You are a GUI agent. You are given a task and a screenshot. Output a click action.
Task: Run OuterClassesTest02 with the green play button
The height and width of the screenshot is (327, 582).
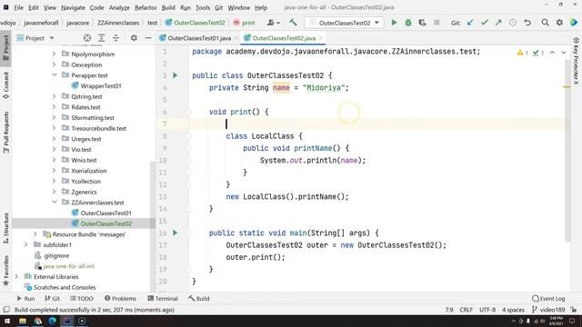(394, 23)
